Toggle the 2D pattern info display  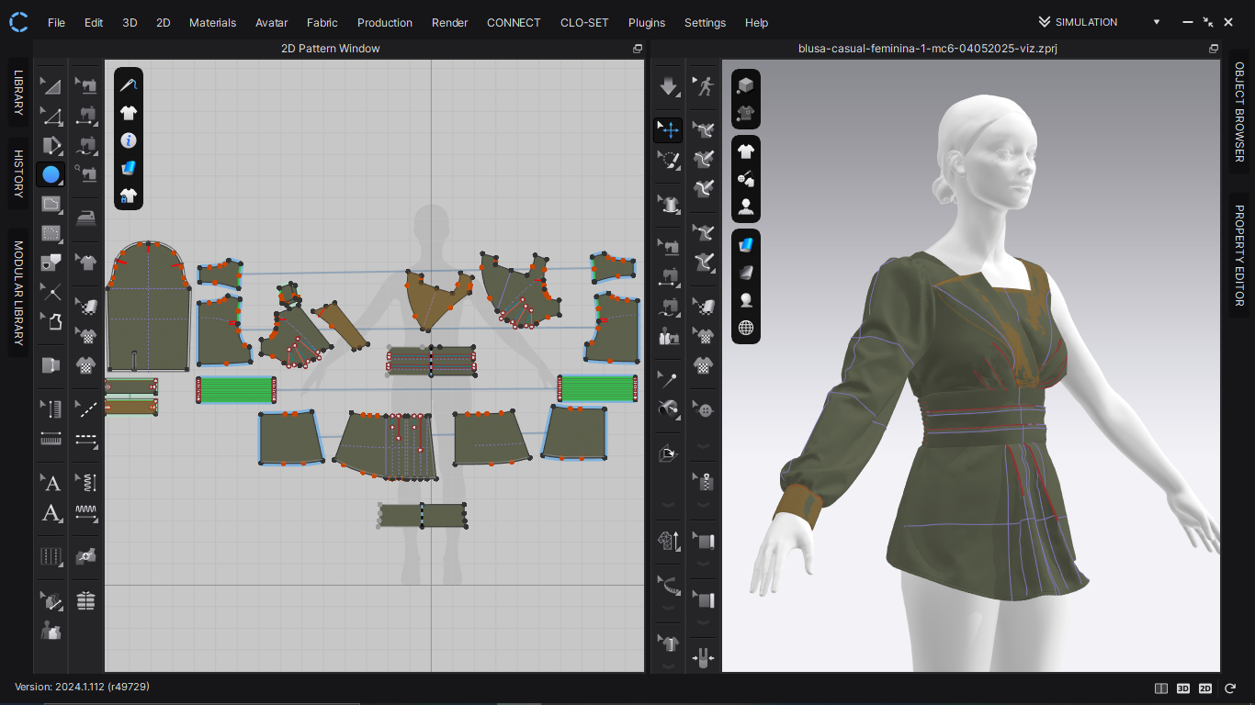coord(129,140)
